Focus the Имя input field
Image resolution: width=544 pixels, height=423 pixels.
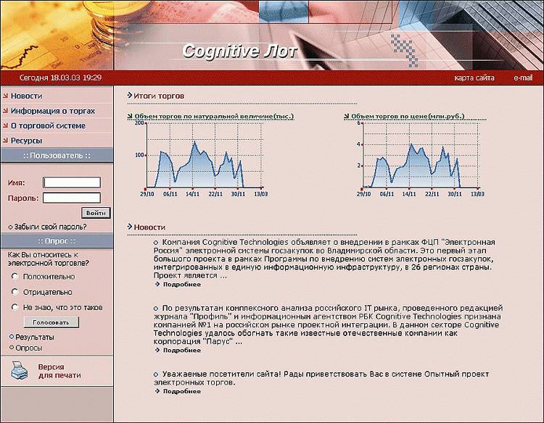pyautogui.click(x=72, y=183)
